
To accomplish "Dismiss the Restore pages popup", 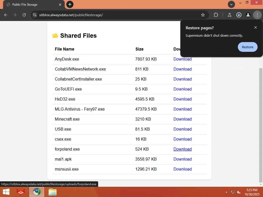I will tap(256, 27).
